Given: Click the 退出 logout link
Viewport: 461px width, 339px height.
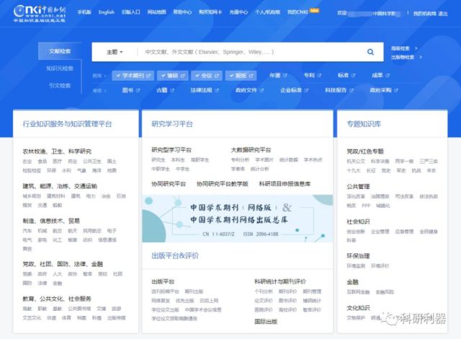Looking at the screenshot, I should [x=443, y=14].
